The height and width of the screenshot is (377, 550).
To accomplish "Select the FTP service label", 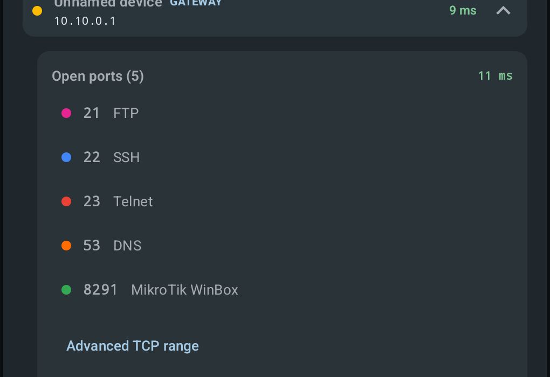I will point(126,113).
